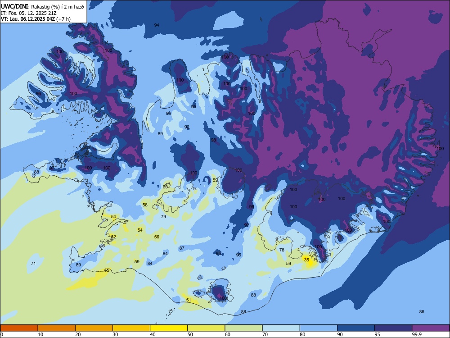Click the '71' value over the southwest ocean
450x338 pixels.
[33, 263]
